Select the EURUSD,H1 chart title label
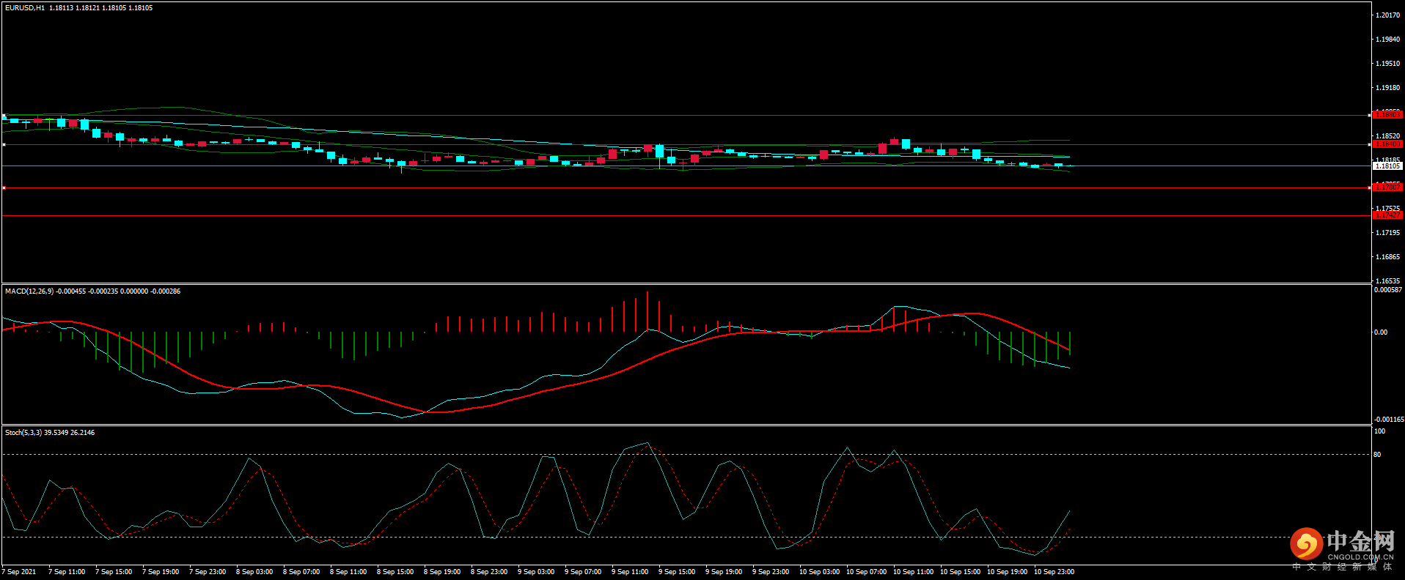Screen dimensions: 1405x580 point(25,8)
